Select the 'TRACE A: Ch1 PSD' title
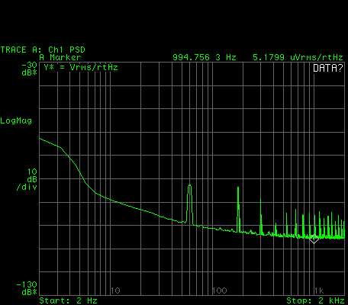Image resolution: width=348 pixels, height=305 pixels. (43, 50)
